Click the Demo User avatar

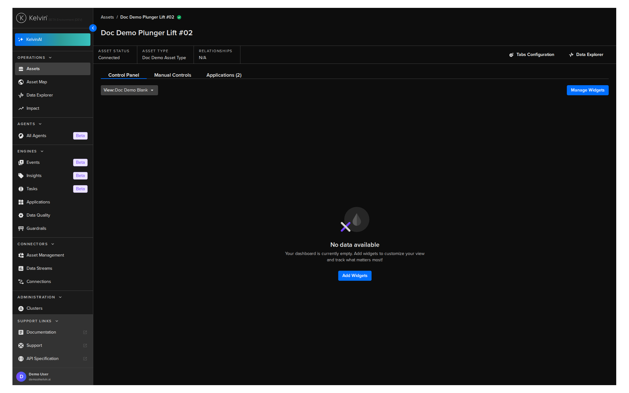pyautogui.click(x=21, y=377)
